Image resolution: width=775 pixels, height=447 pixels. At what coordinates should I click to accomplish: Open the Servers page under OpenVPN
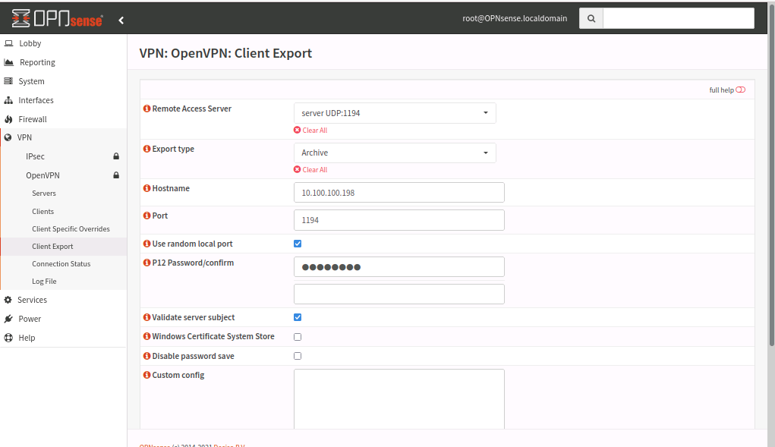44,194
